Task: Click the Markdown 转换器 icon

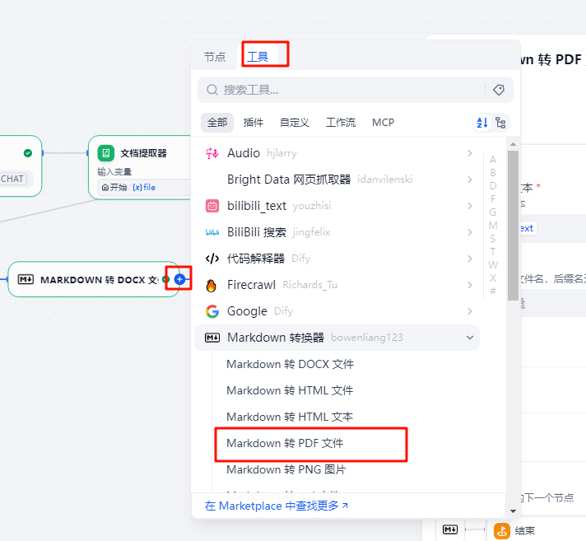Action: 212,338
